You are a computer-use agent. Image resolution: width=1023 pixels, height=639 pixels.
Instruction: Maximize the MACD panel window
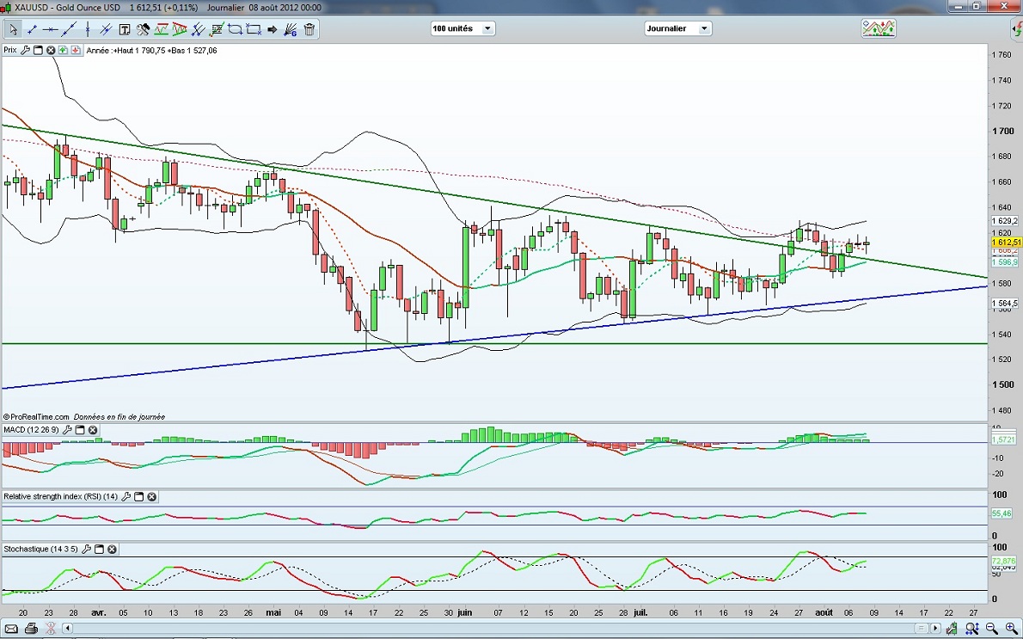[x=80, y=430]
